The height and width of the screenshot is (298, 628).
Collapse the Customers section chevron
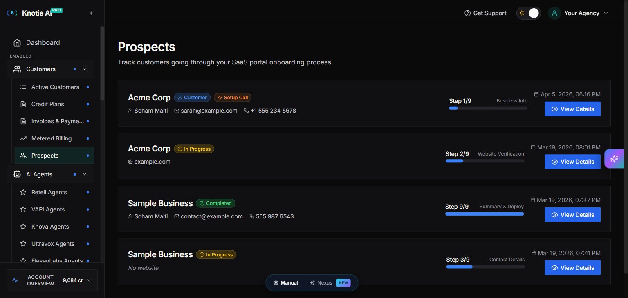85,69
